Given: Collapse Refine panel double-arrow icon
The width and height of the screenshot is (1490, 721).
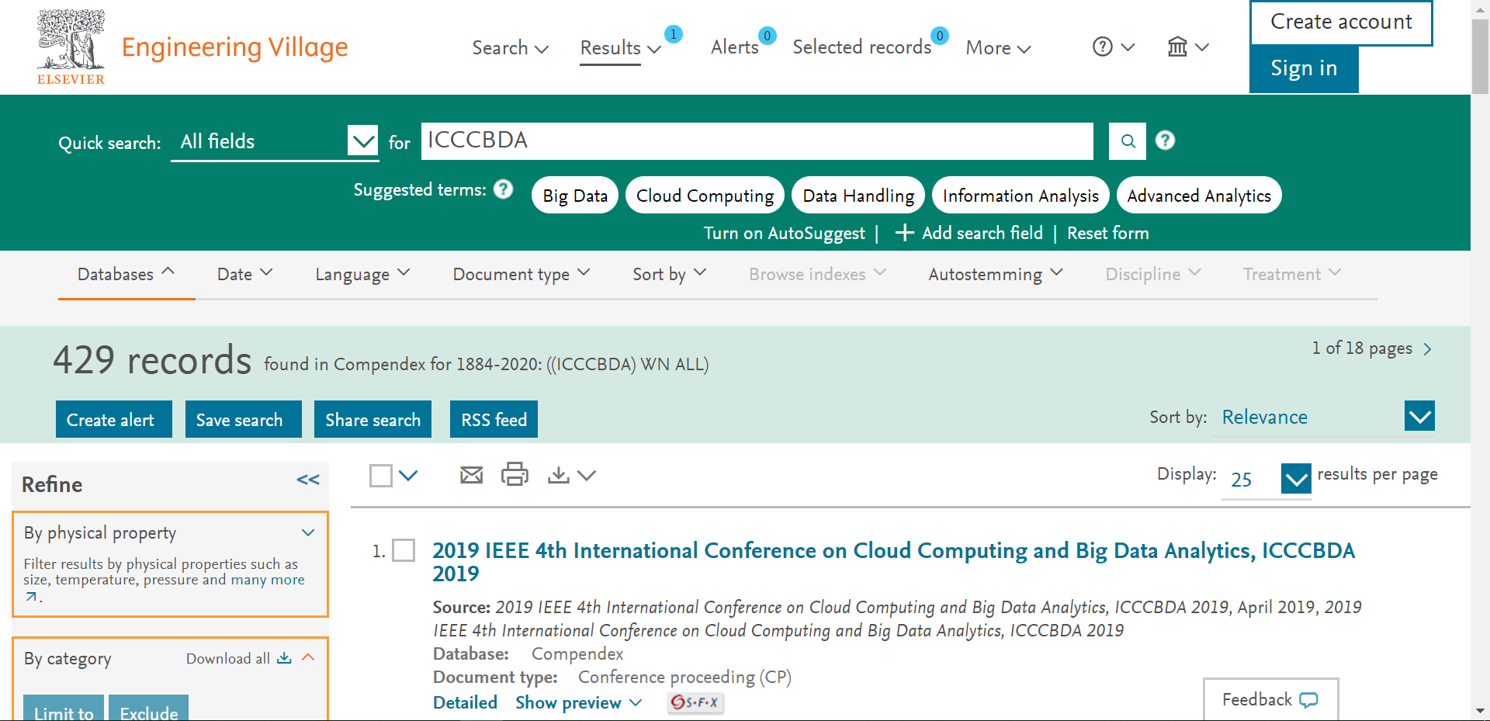Looking at the screenshot, I should click(308, 480).
